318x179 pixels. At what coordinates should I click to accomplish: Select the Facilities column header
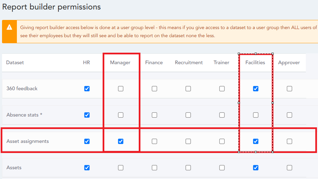255,62
